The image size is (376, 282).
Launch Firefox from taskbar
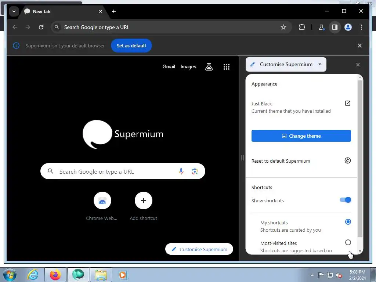pos(55,275)
